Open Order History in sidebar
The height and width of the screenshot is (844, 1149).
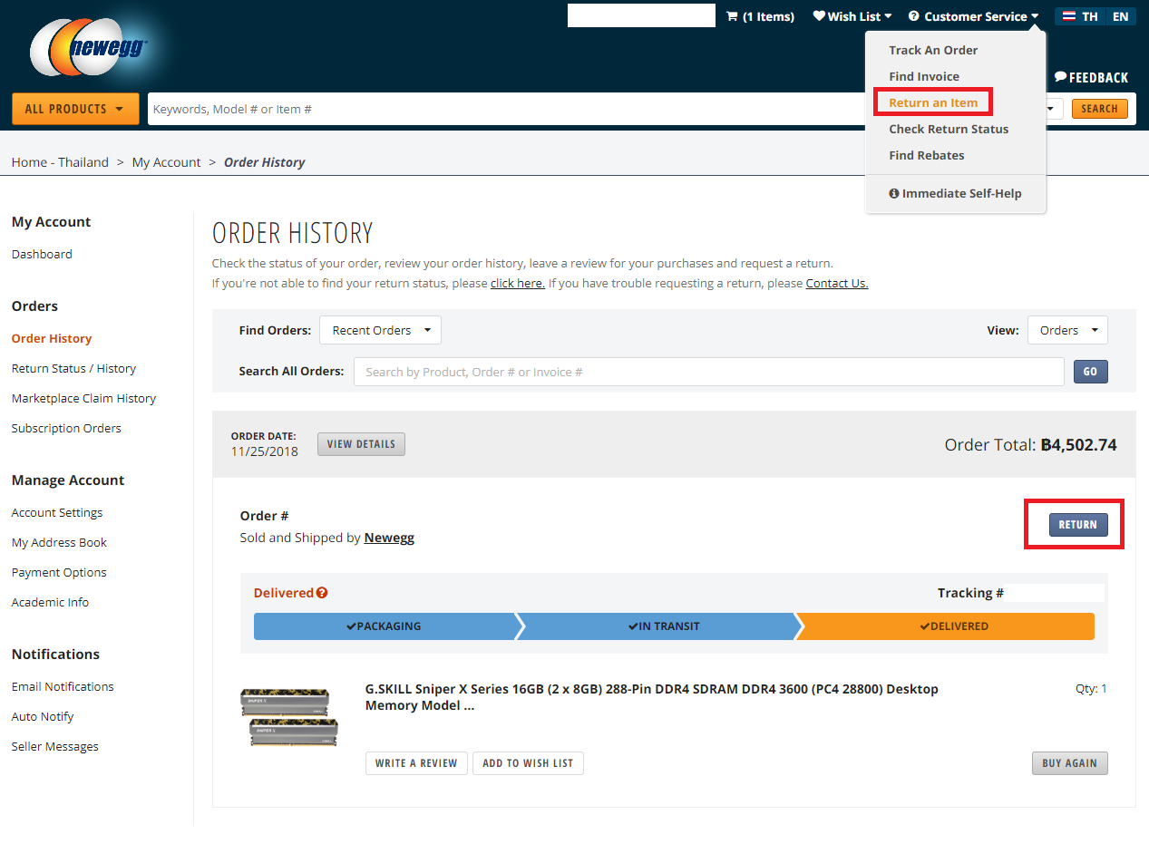pos(52,338)
